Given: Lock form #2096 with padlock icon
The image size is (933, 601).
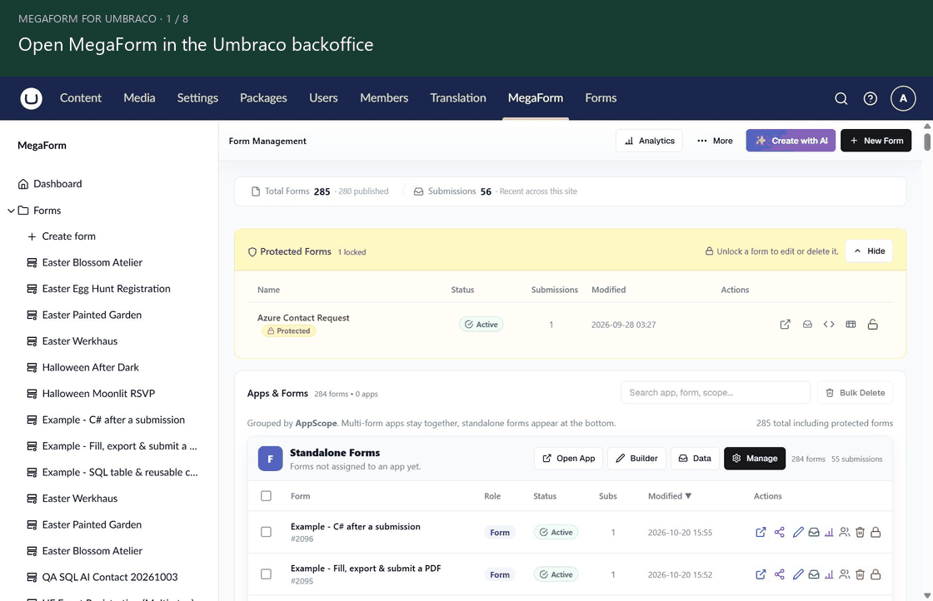Looking at the screenshot, I should tap(876, 532).
